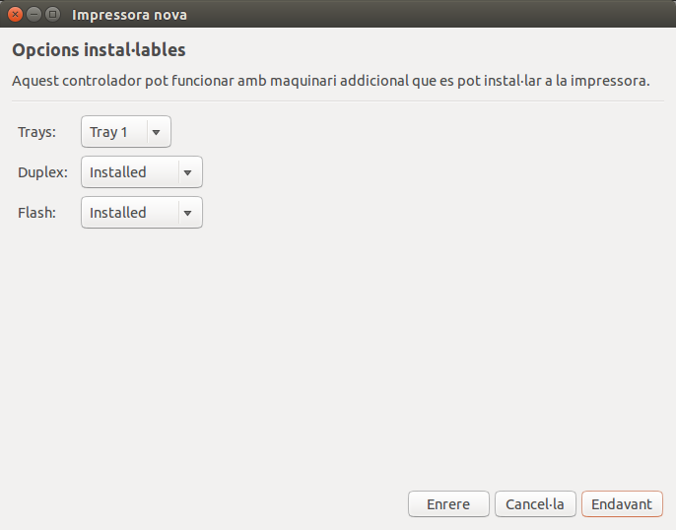Go back with the Enrere button

pyautogui.click(x=448, y=503)
